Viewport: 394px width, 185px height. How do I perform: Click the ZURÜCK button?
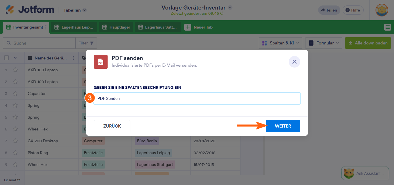coord(112,126)
